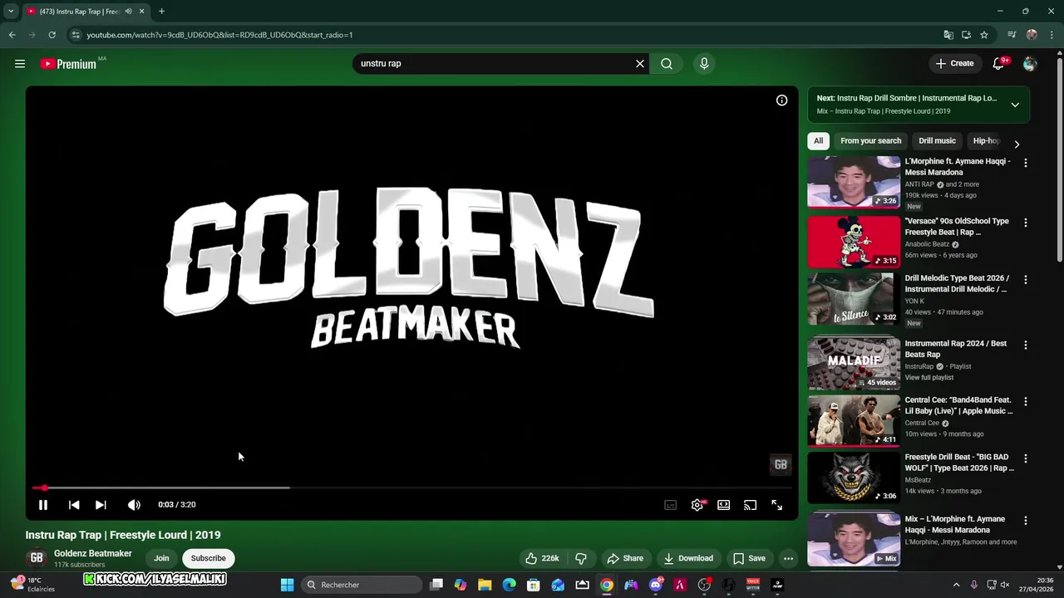1064x598 pixels.
Task: Click the Chrome address bar URL
Action: pyautogui.click(x=219, y=35)
